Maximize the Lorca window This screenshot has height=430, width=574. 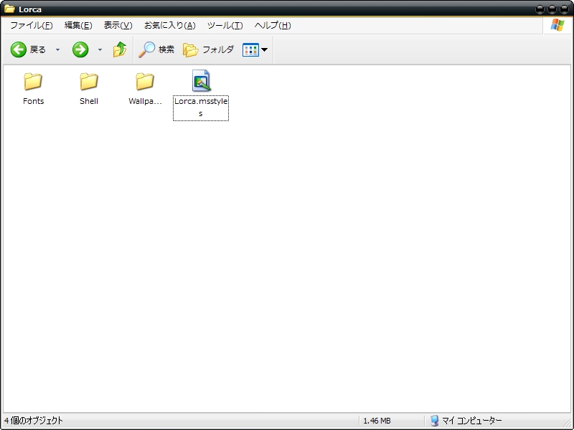552,9
